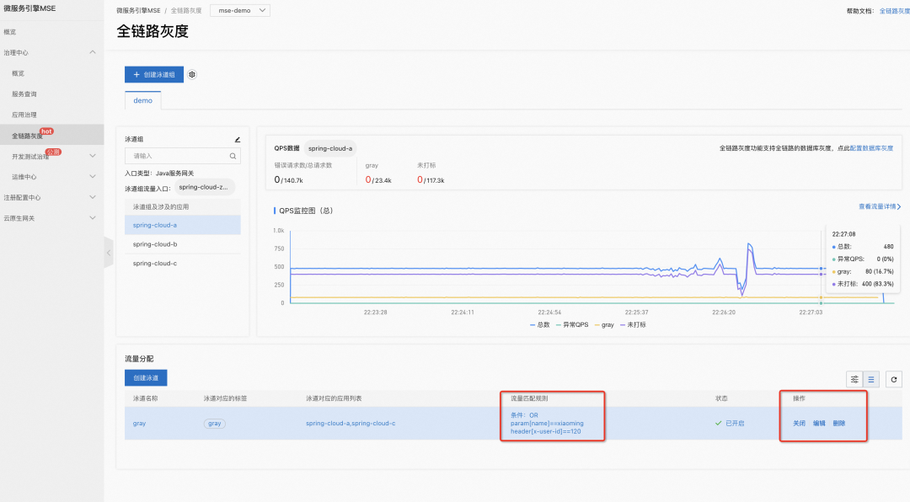
Task: Click 编辑 in the gray lane row
Action: pos(819,423)
